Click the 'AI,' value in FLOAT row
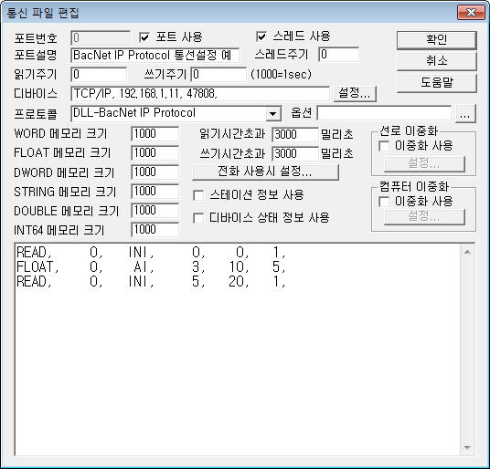 click(144, 267)
